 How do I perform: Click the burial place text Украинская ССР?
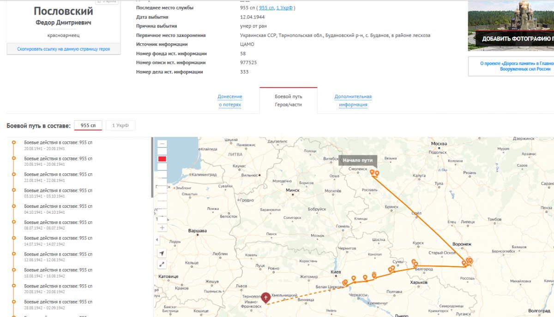pos(335,35)
